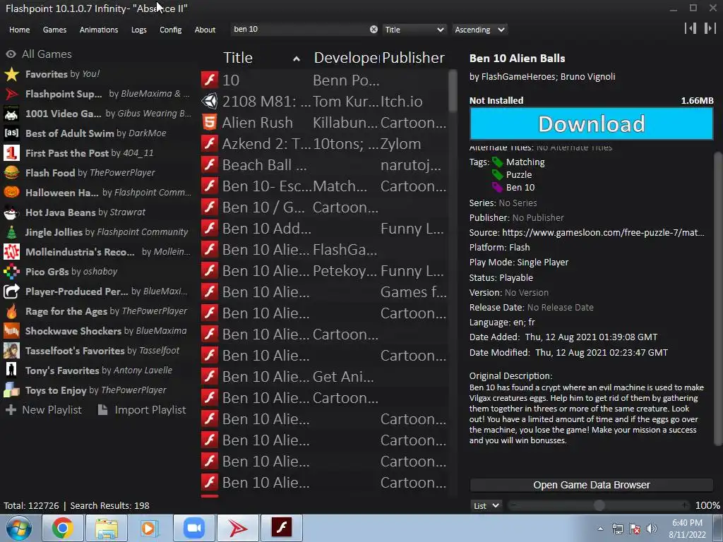This screenshot has height=542, width=723.
Task: Open the Flash Food burger icon
Action: 11,173
